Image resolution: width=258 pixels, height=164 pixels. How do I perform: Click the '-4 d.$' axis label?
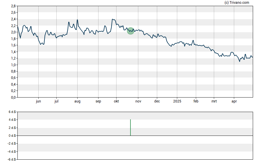[12, 152]
